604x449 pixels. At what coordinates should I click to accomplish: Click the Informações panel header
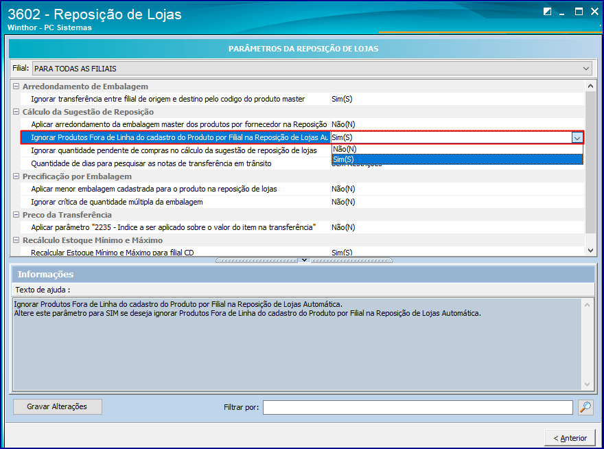click(303, 274)
